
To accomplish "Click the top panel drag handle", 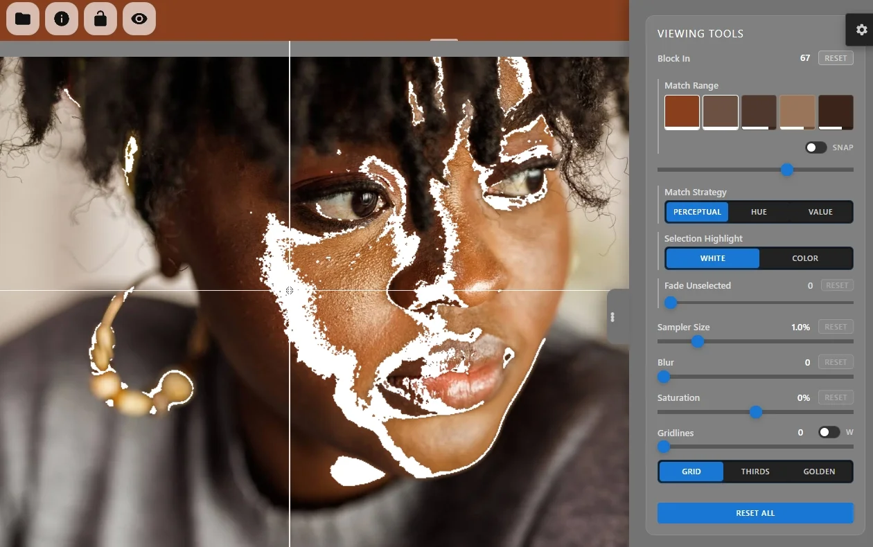I will point(444,40).
